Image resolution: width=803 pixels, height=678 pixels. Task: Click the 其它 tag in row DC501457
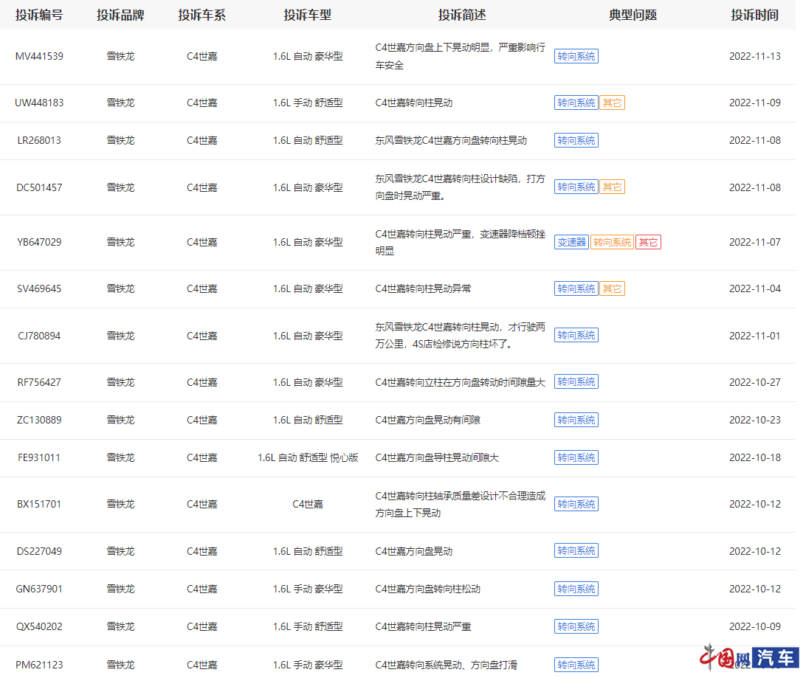coord(612,187)
